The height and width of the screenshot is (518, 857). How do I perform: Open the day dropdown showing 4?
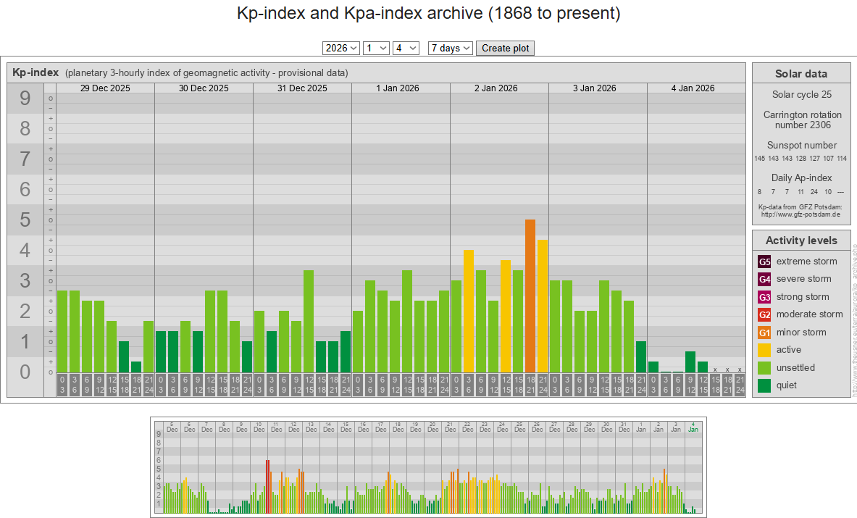[406, 48]
